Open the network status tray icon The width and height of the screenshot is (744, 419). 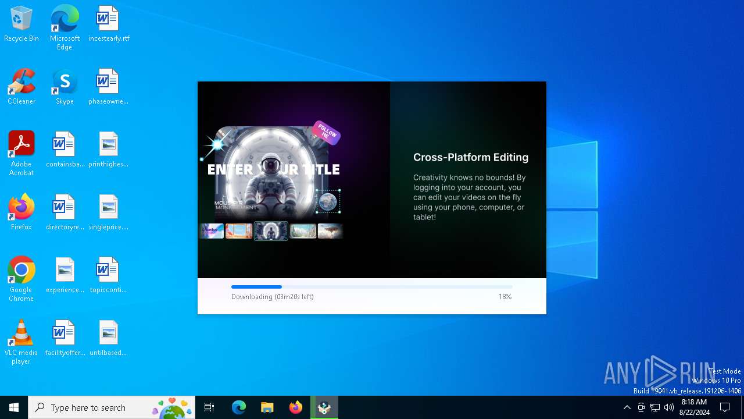[x=655, y=407]
